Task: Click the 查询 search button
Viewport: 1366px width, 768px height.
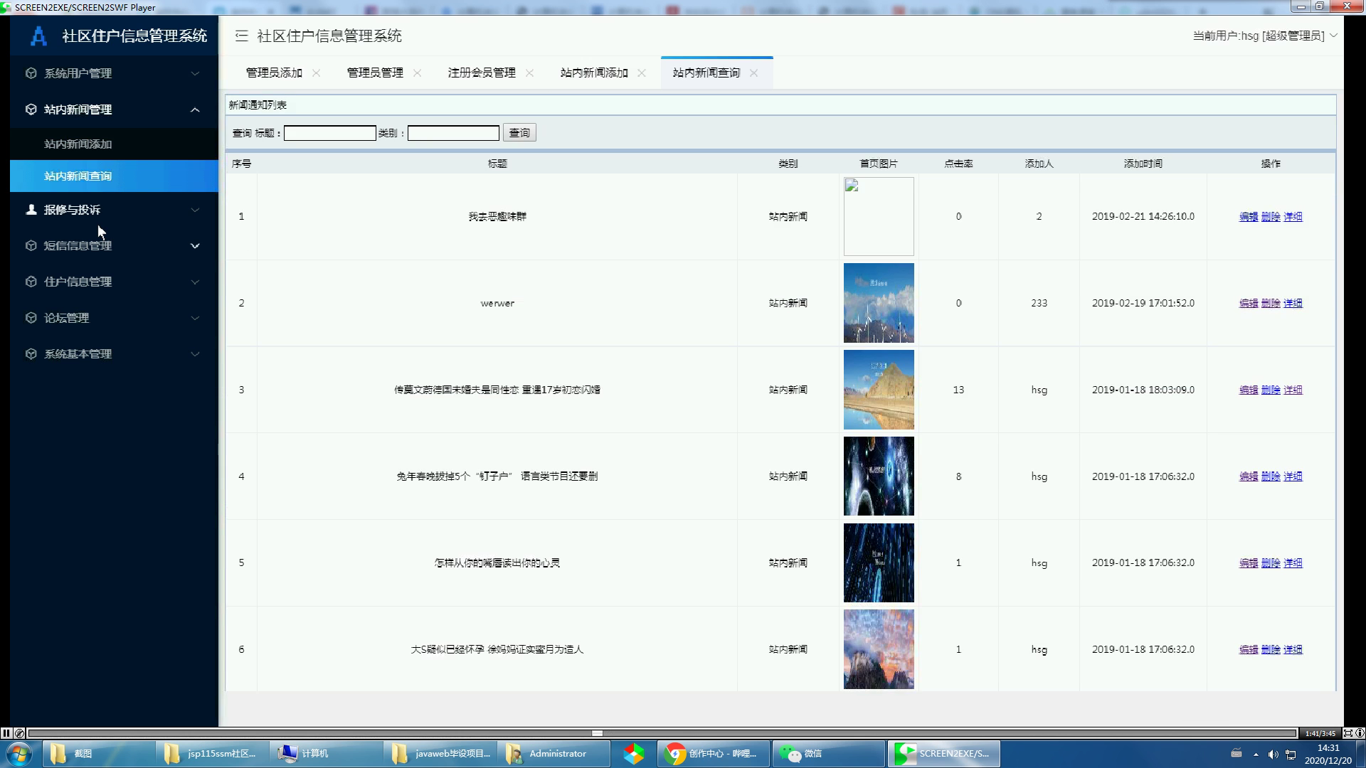Action: [x=519, y=133]
